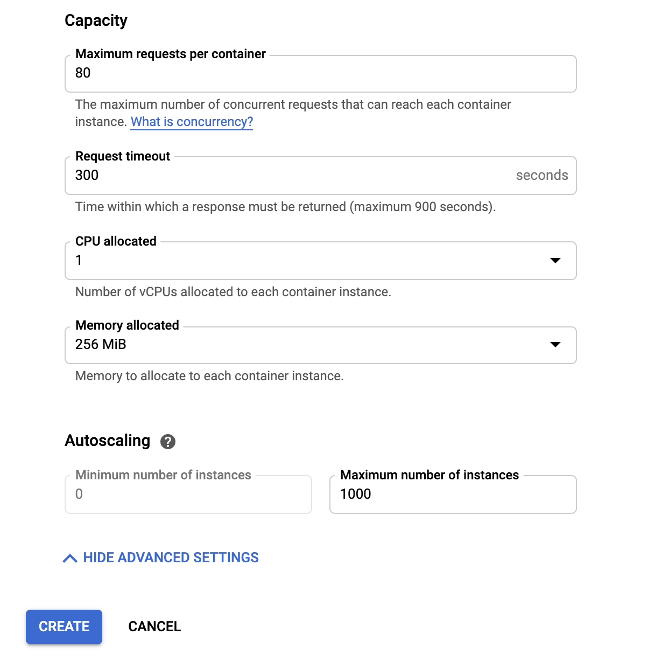Image resolution: width=648 pixels, height=656 pixels.
Task: Click the "CPU allocated" field label
Action: point(116,241)
